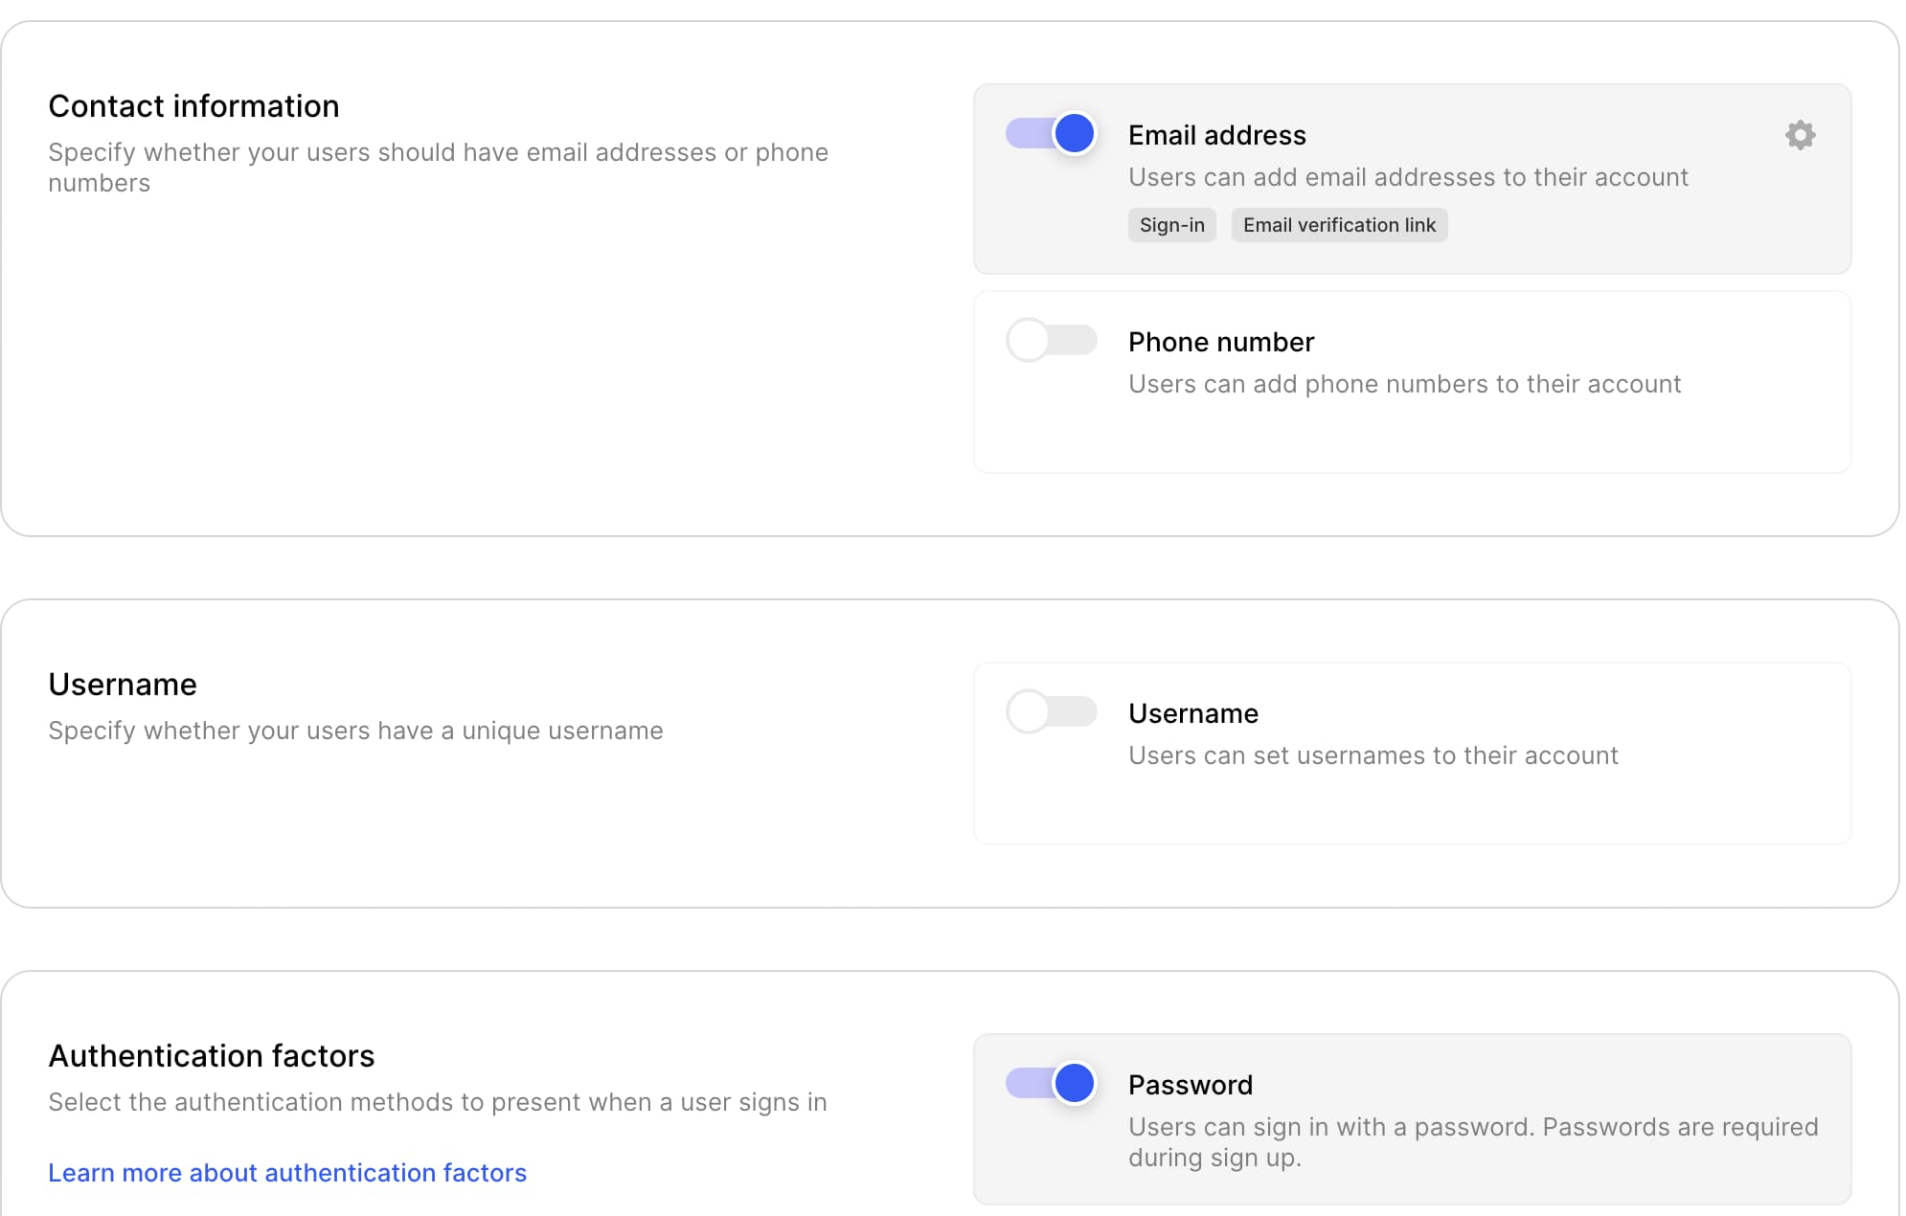Open Learn more about authentication factors
The width and height of the screenshot is (1906, 1216).
(287, 1172)
